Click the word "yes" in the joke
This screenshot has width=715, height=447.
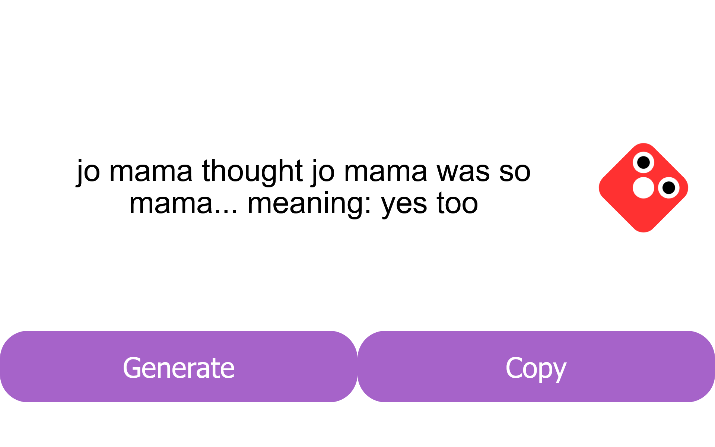[x=404, y=204]
